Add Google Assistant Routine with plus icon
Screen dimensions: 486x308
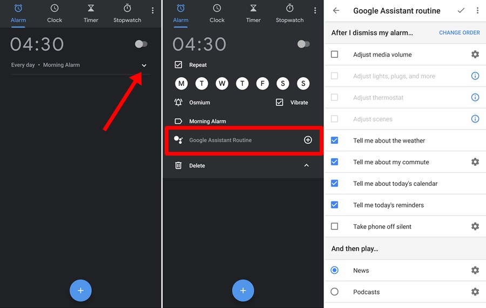[308, 140]
